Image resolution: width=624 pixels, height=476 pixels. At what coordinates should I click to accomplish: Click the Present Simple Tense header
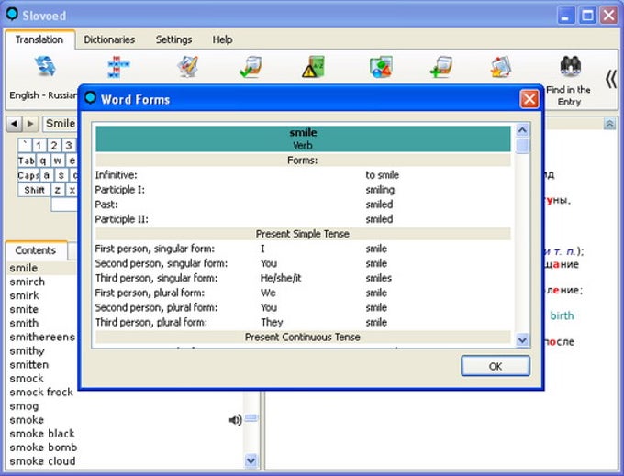[x=303, y=234]
